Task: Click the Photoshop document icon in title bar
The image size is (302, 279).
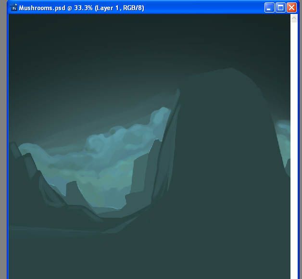Action: pos(14,8)
